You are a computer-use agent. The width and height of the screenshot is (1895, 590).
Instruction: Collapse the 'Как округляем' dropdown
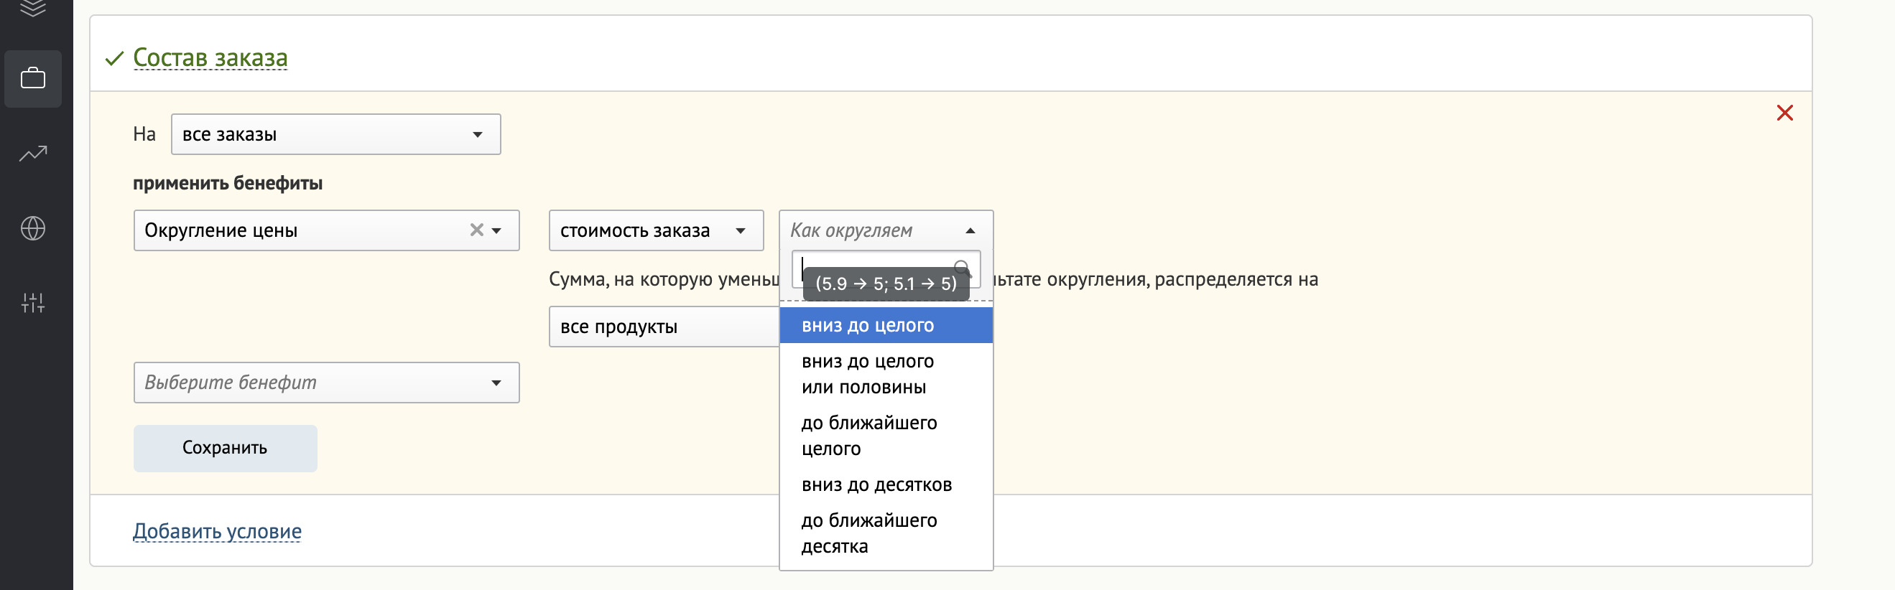tap(886, 230)
